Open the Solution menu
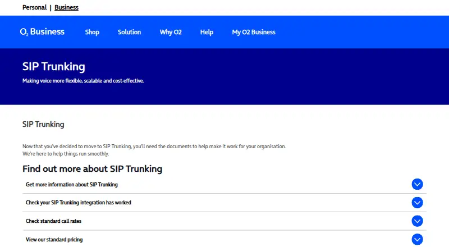 pos(129,32)
